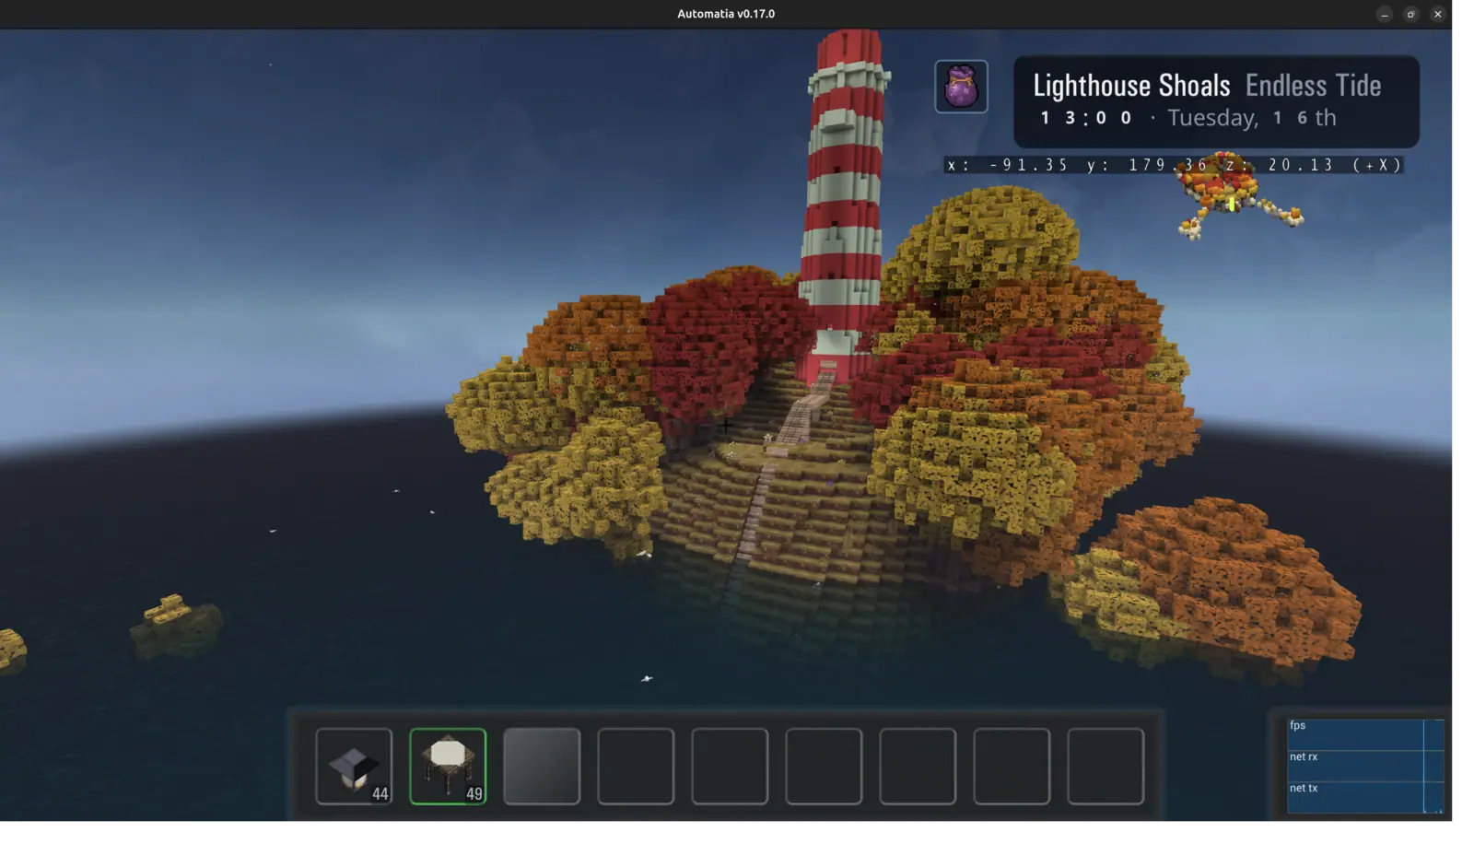Image resolution: width=1474 pixels, height=844 pixels.
Task: Click the fps graph row
Action: [x=1364, y=734]
